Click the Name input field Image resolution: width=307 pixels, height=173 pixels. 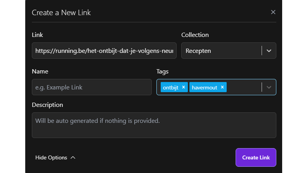[92, 87]
